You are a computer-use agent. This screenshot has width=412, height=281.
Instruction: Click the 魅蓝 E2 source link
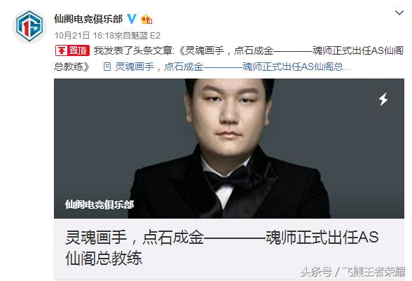pos(147,36)
